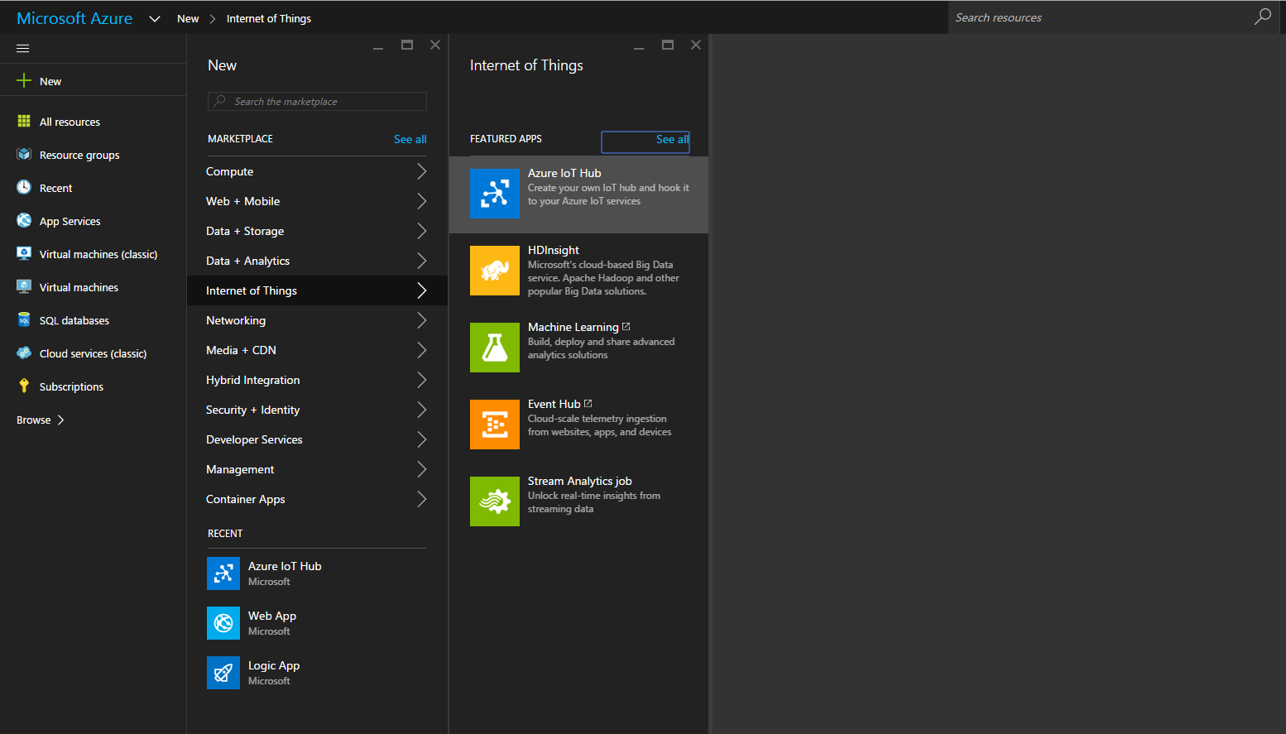1286x734 pixels.
Task: Maximize the New blade
Action: tap(407, 45)
